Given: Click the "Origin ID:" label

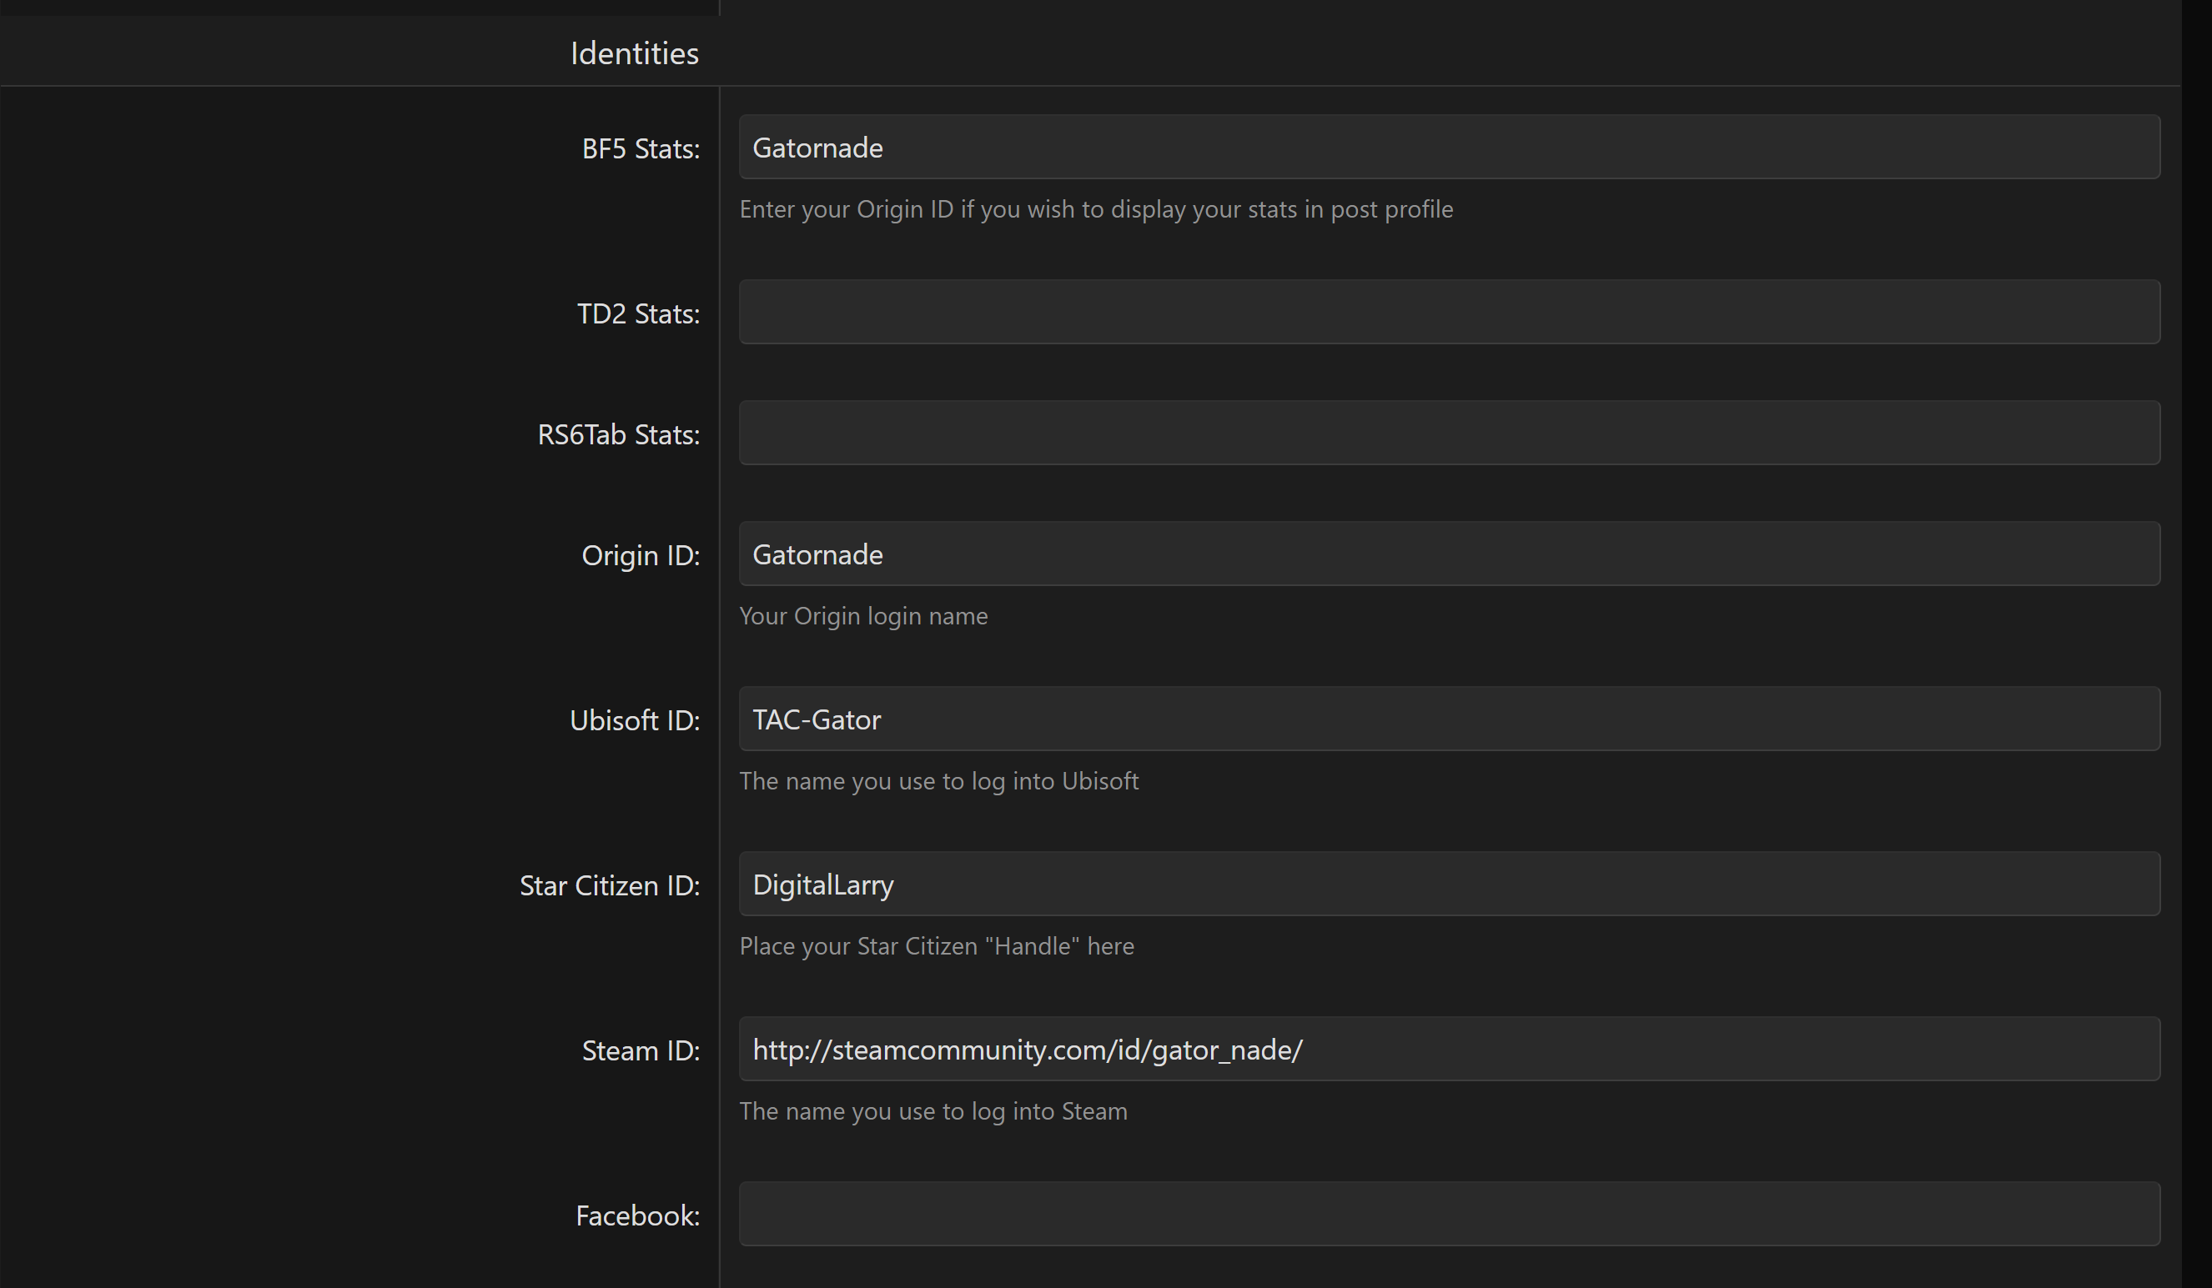Looking at the screenshot, I should click(x=641, y=556).
